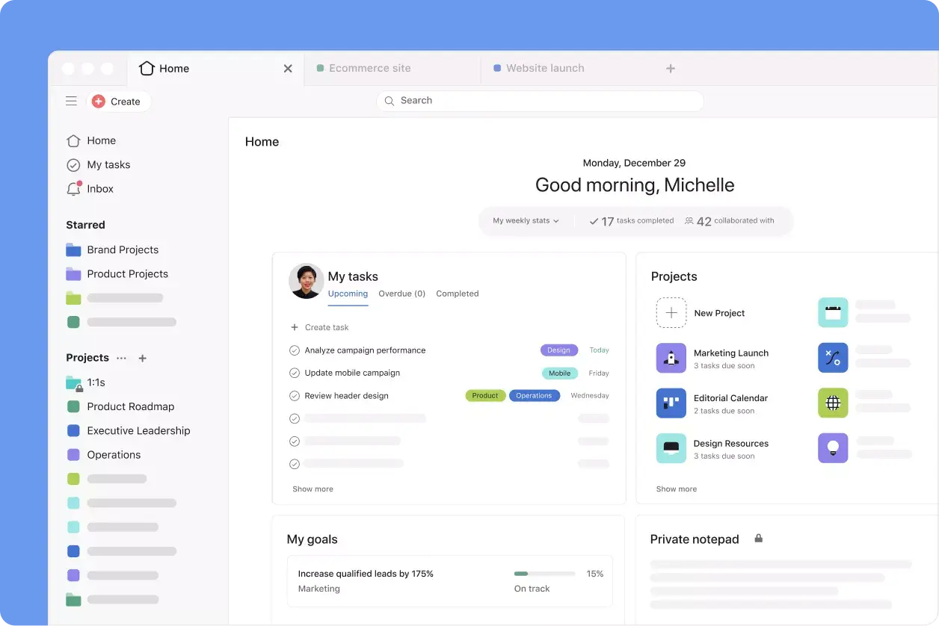Switch to the Website launch tab
Viewport: 939px width, 626px height.
pyautogui.click(x=544, y=68)
